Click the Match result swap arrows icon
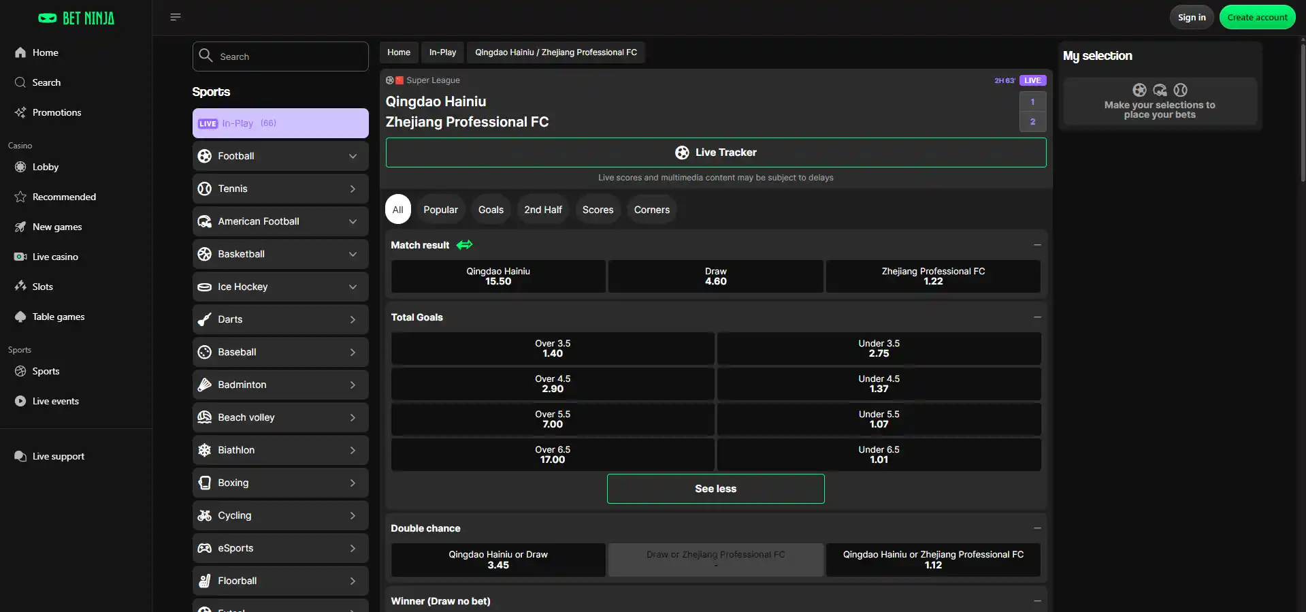This screenshot has width=1306, height=612. (x=465, y=245)
